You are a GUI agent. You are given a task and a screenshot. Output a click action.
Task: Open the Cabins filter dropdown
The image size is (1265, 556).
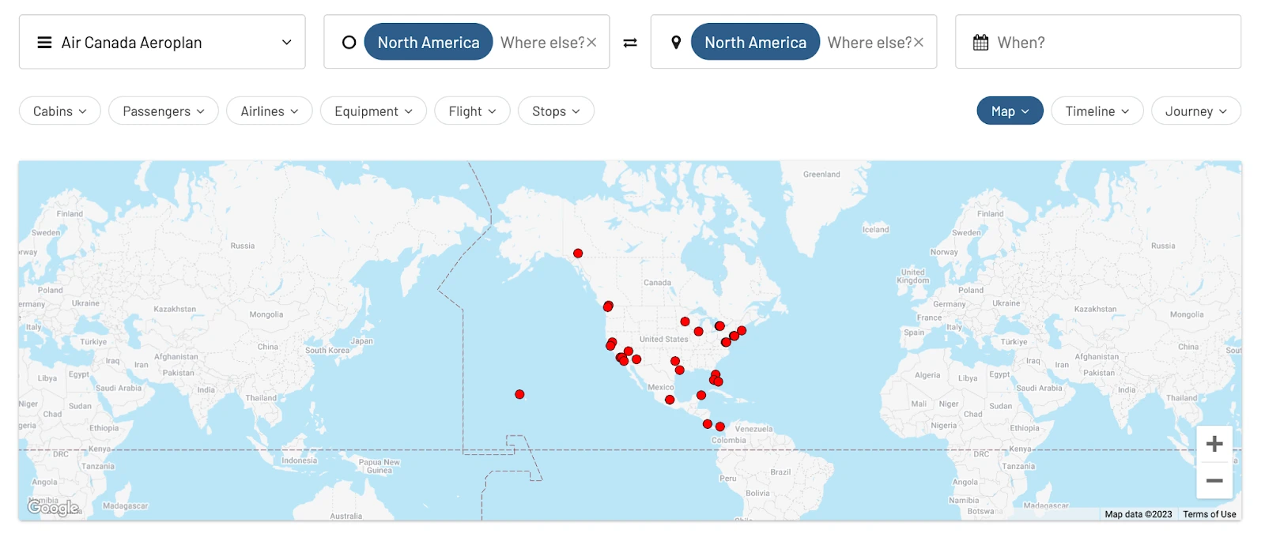[60, 111]
